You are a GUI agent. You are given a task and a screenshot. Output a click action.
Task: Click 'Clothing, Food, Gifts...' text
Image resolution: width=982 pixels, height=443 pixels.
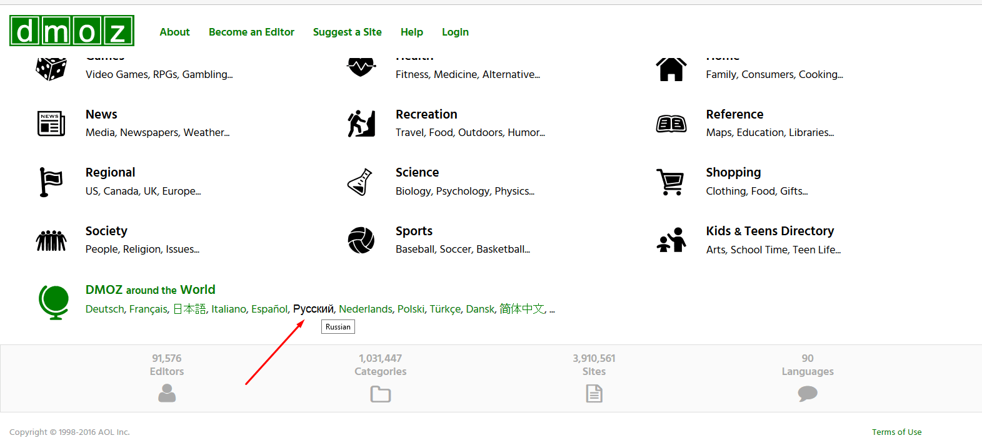pyautogui.click(x=757, y=191)
